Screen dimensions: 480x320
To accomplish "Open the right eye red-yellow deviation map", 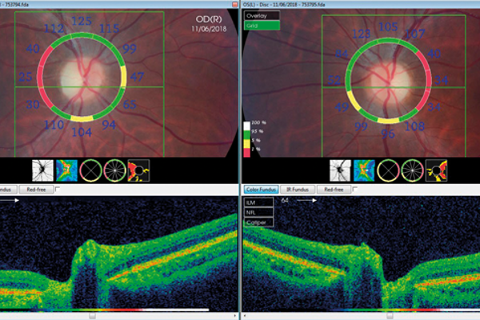I will [x=138, y=170].
